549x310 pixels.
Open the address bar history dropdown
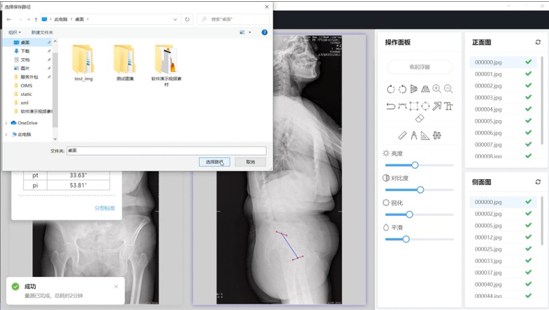coord(175,19)
